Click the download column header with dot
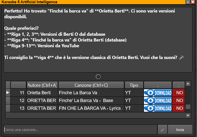The width and height of the screenshot is (197, 137). (158, 85)
